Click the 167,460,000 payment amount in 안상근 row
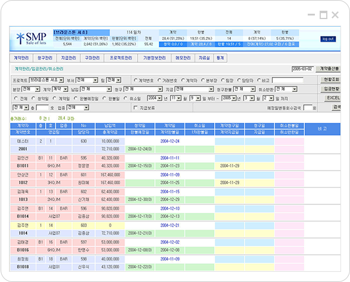Screen dimensions: 350x282 coord(110,175)
